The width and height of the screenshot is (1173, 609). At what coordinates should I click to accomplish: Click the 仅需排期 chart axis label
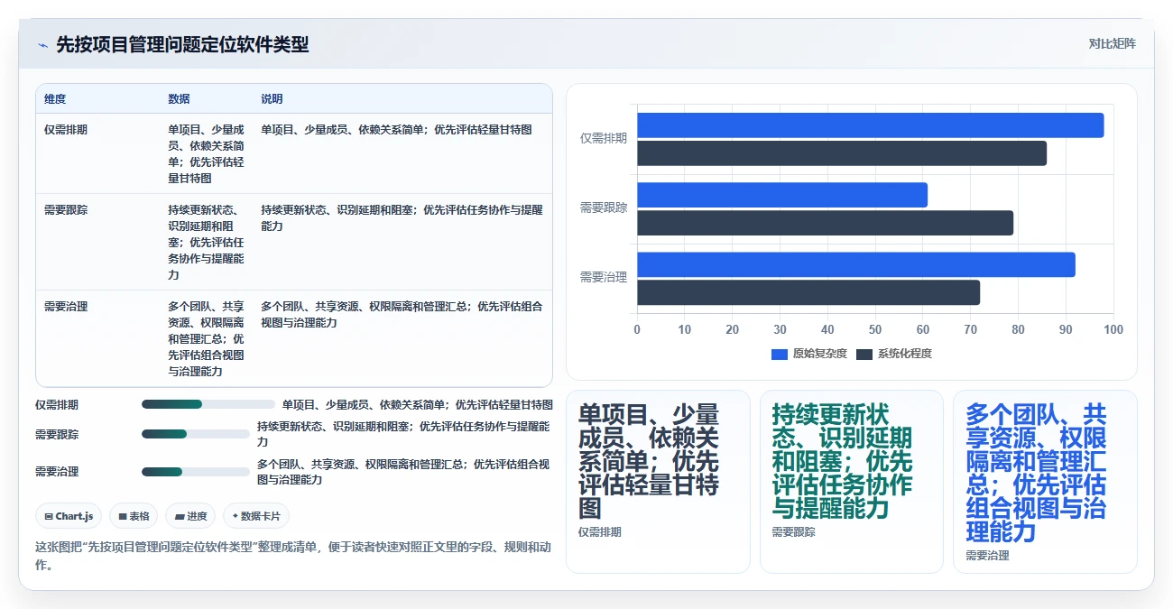point(604,139)
